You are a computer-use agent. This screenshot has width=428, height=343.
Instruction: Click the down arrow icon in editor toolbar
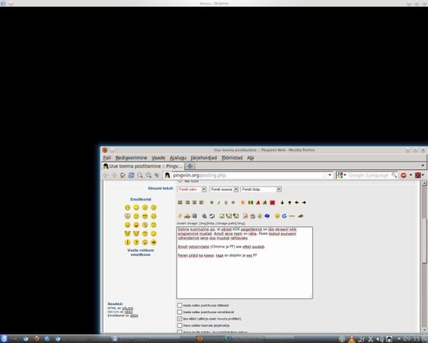pyautogui.click(x=281, y=202)
